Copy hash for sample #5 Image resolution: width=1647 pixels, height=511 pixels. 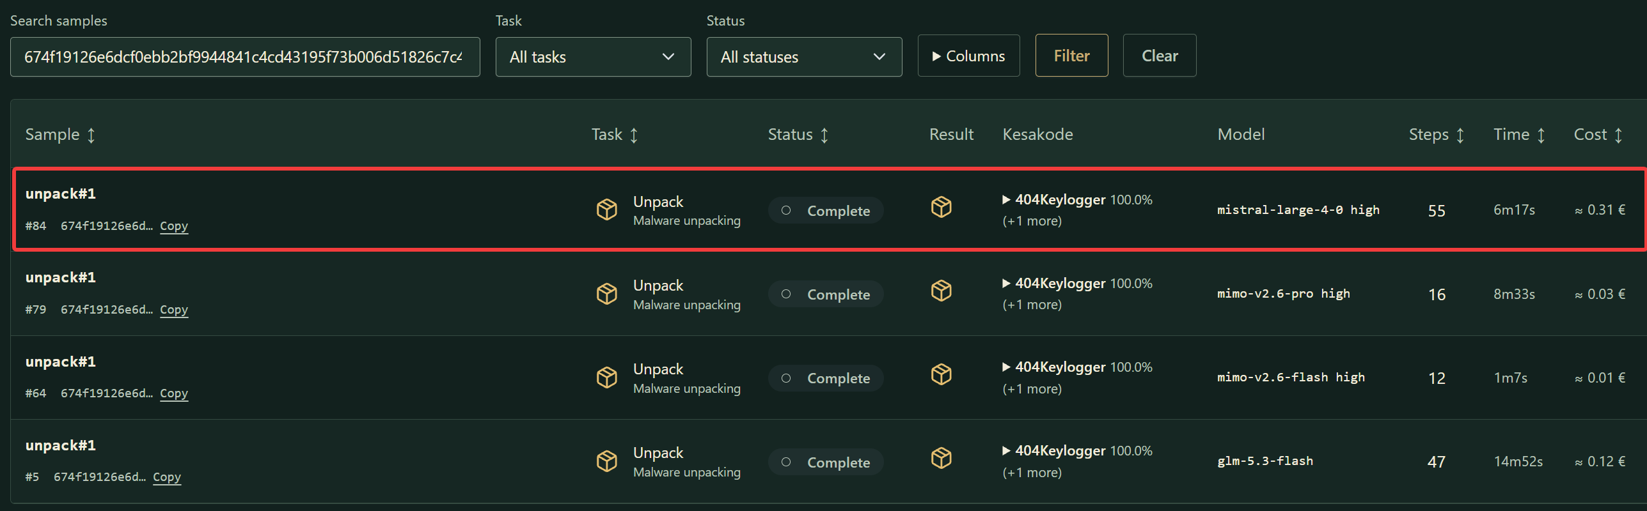coord(167,477)
